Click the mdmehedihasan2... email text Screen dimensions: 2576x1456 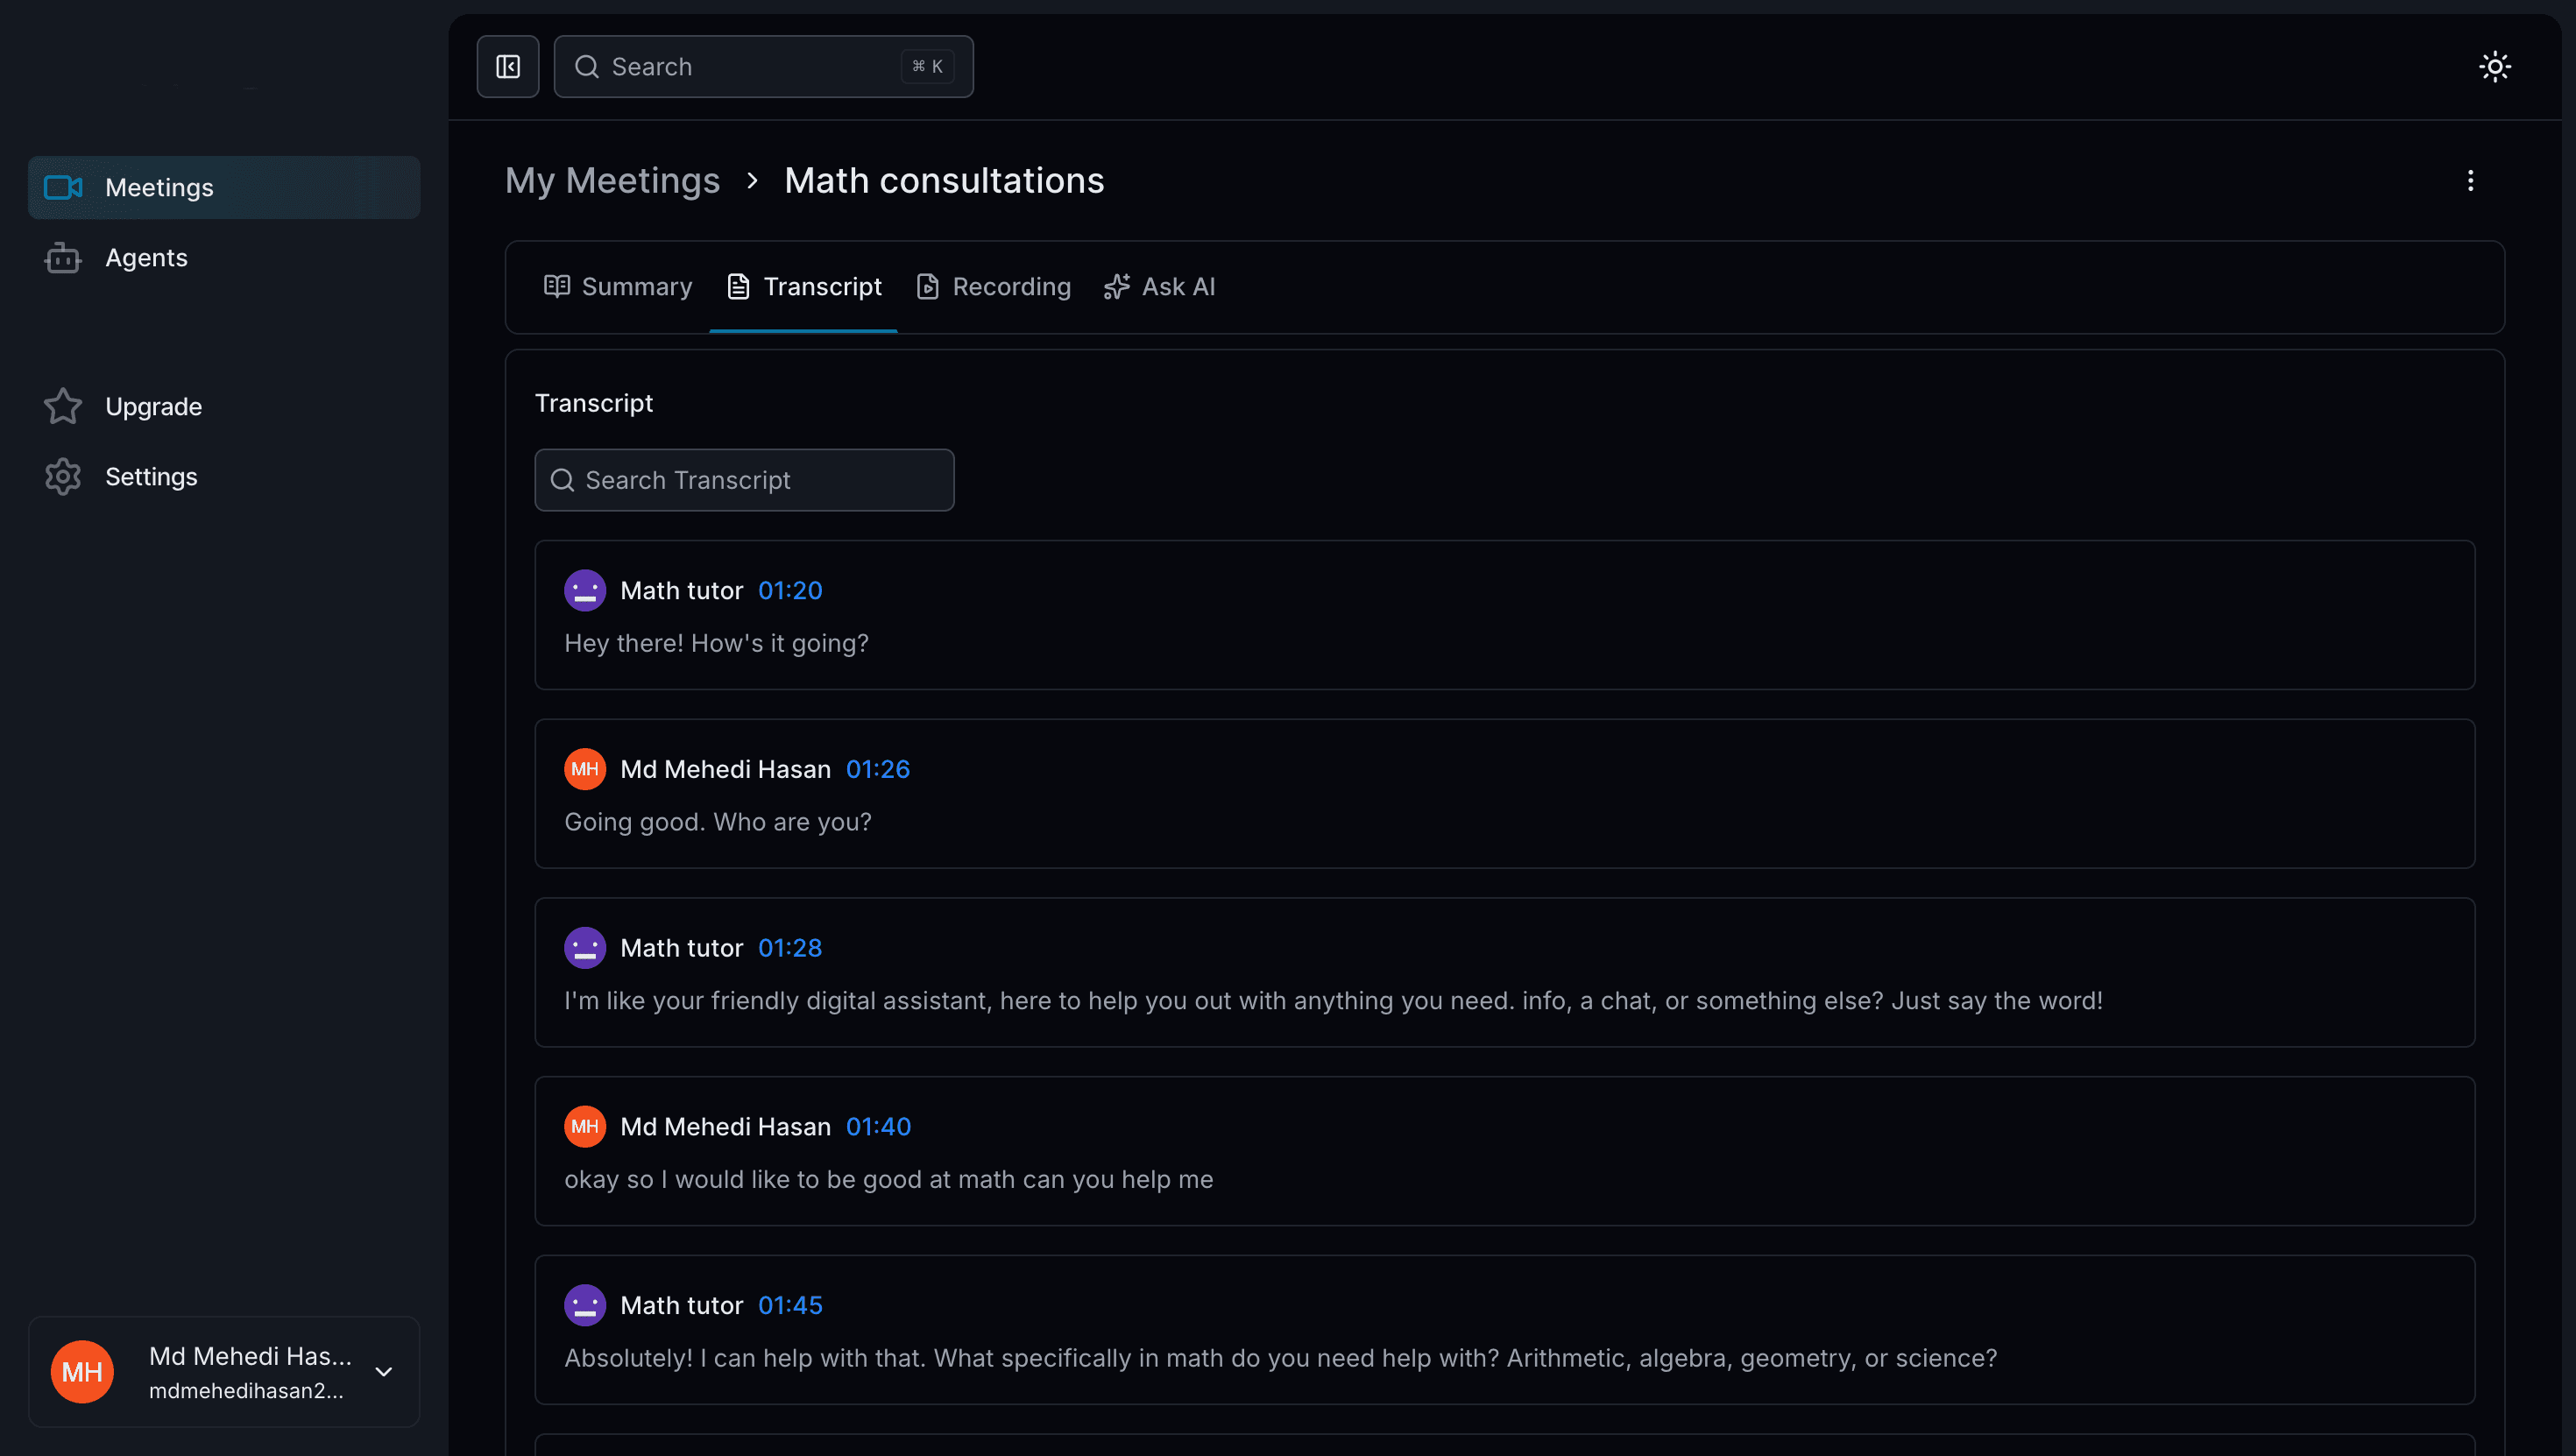click(246, 1391)
